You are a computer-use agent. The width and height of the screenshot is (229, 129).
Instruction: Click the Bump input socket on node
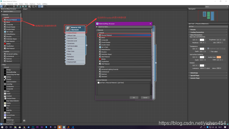(66, 54)
